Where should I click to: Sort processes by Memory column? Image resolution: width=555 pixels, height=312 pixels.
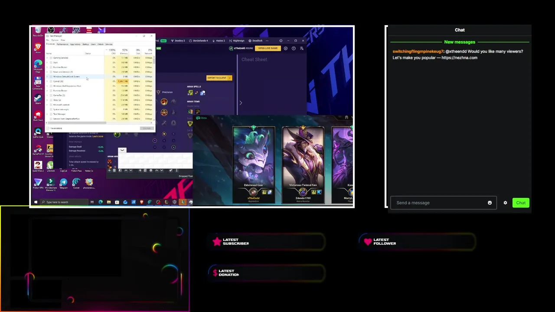124,52
